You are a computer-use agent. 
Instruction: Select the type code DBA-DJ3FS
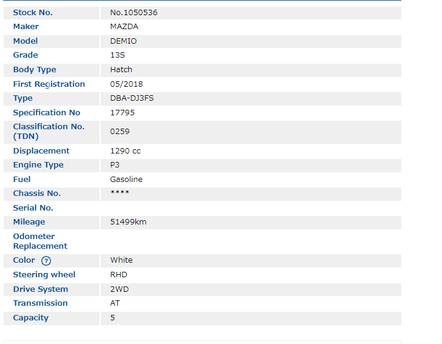coord(132,98)
